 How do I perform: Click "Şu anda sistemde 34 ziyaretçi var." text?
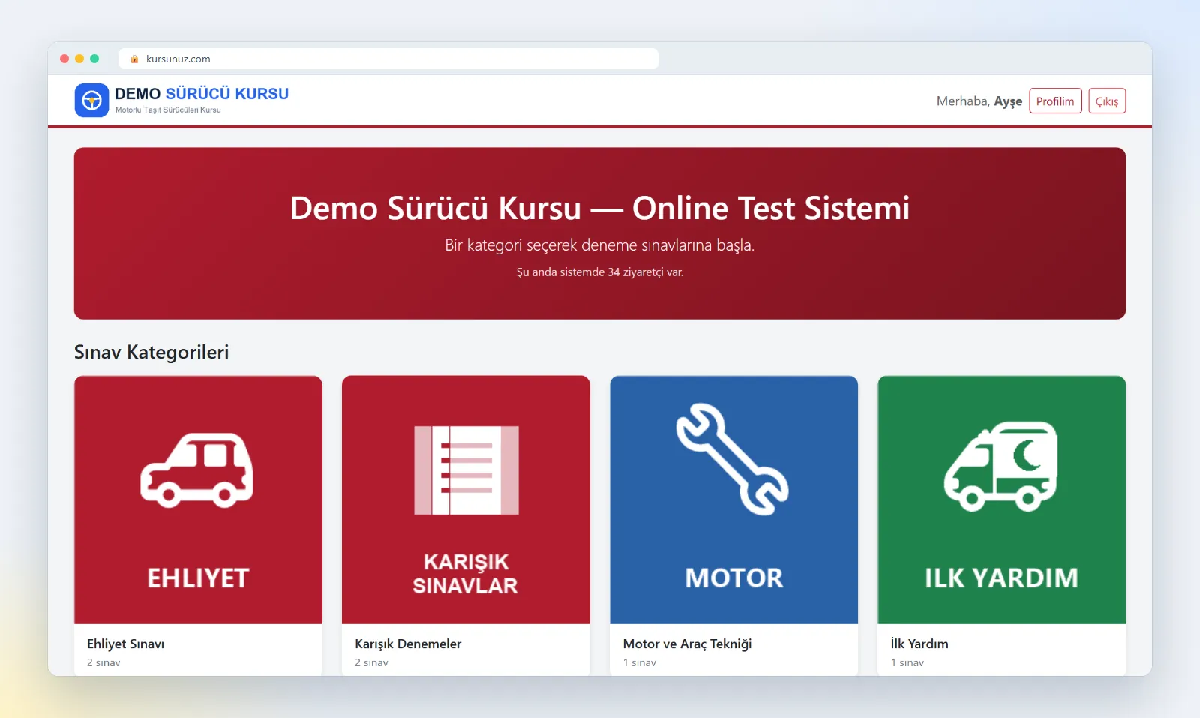[600, 272]
